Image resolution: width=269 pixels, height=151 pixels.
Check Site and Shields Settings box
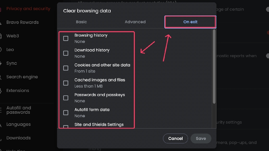point(66,126)
